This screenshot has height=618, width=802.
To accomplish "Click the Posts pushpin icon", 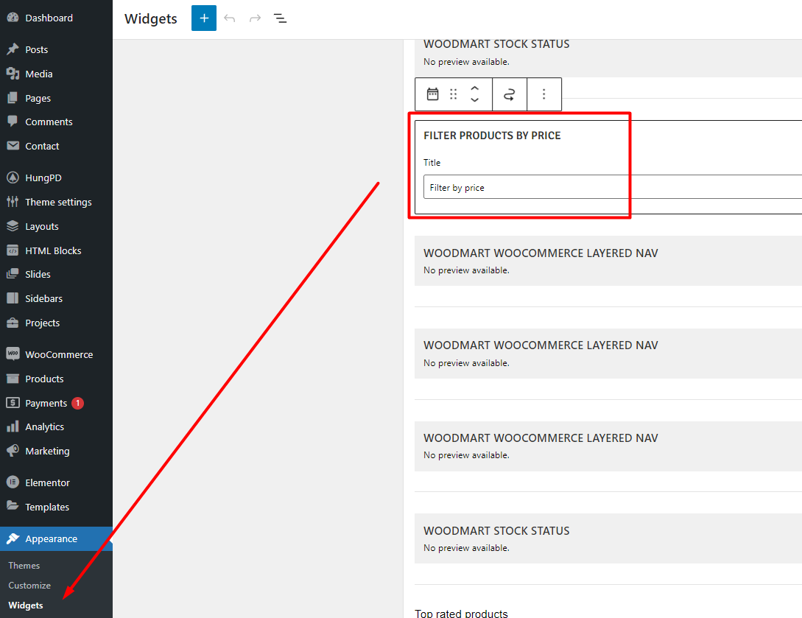I will 13,49.
